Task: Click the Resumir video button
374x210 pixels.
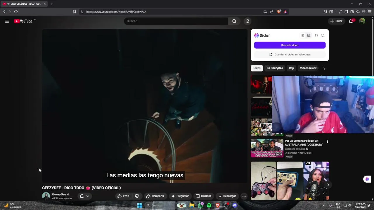Action: click(x=290, y=45)
